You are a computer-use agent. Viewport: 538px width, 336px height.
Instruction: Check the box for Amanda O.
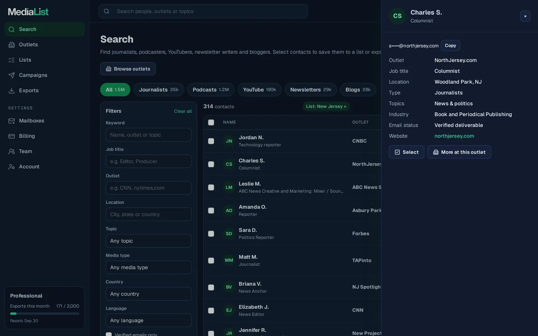pyautogui.click(x=211, y=211)
